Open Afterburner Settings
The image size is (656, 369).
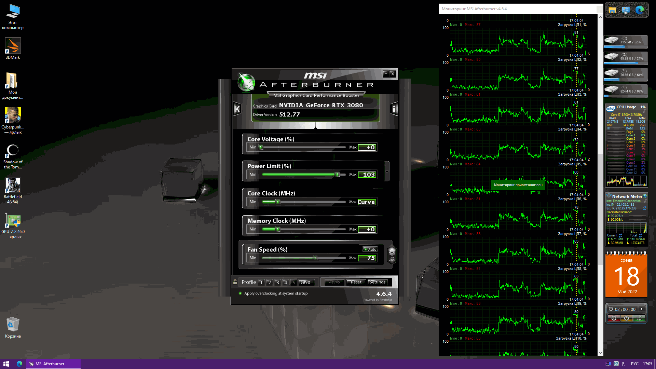point(377,282)
